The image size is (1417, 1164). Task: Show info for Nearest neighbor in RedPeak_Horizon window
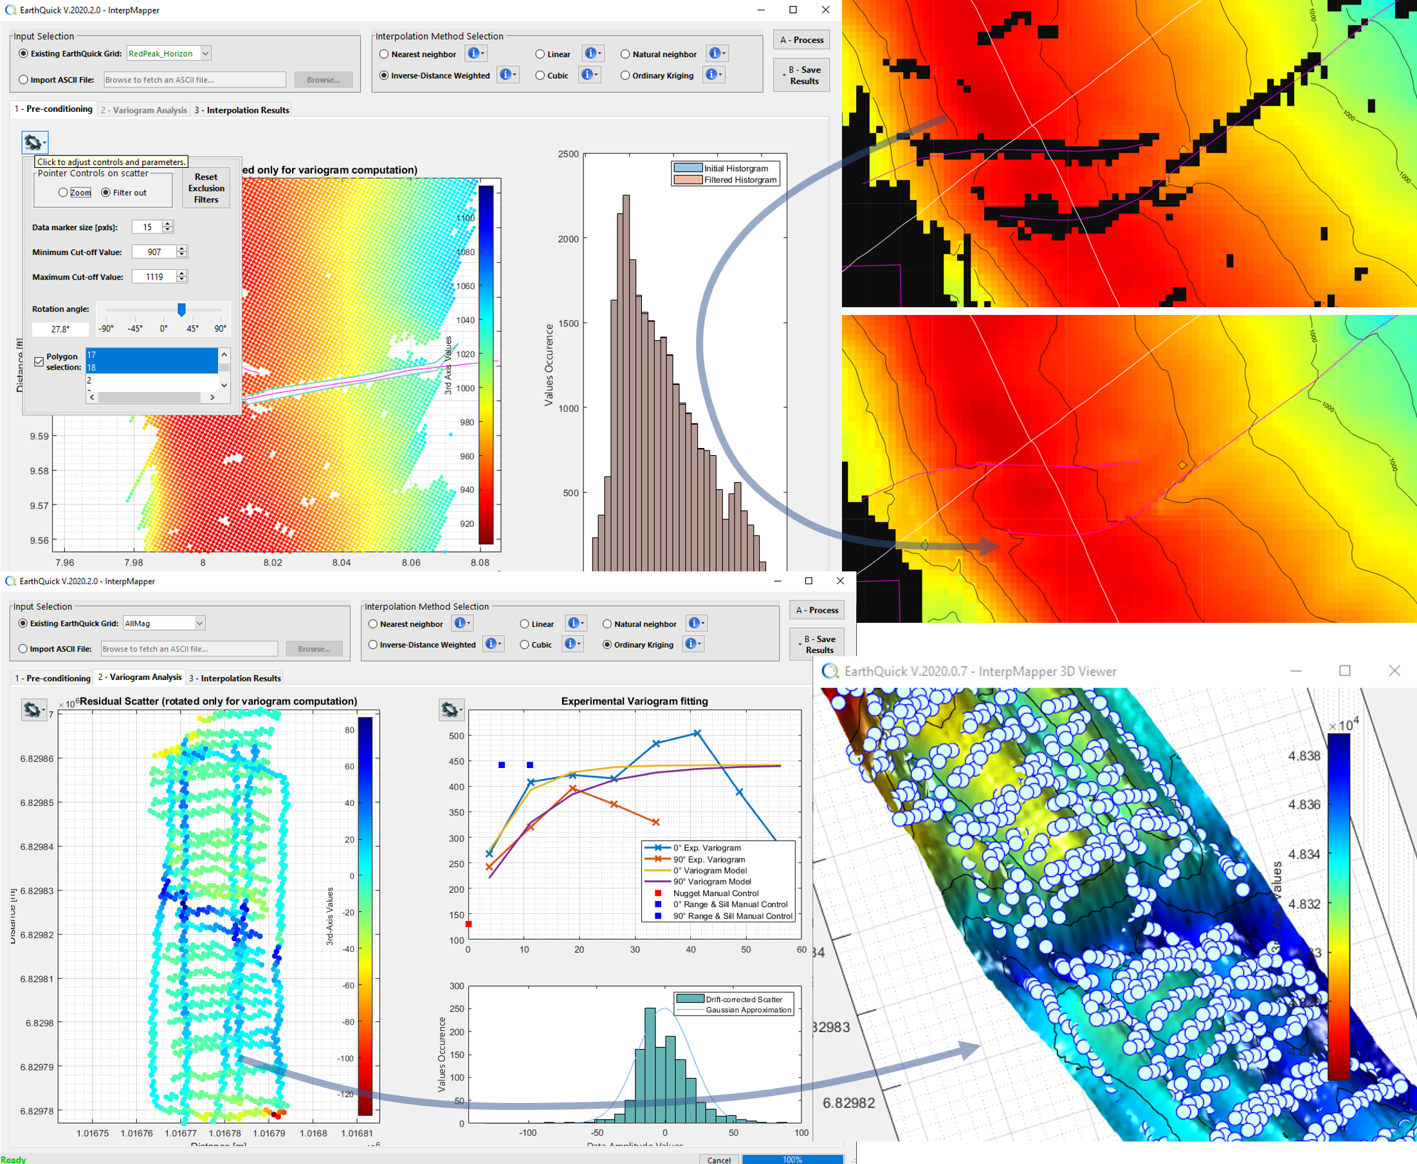(476, 53)
